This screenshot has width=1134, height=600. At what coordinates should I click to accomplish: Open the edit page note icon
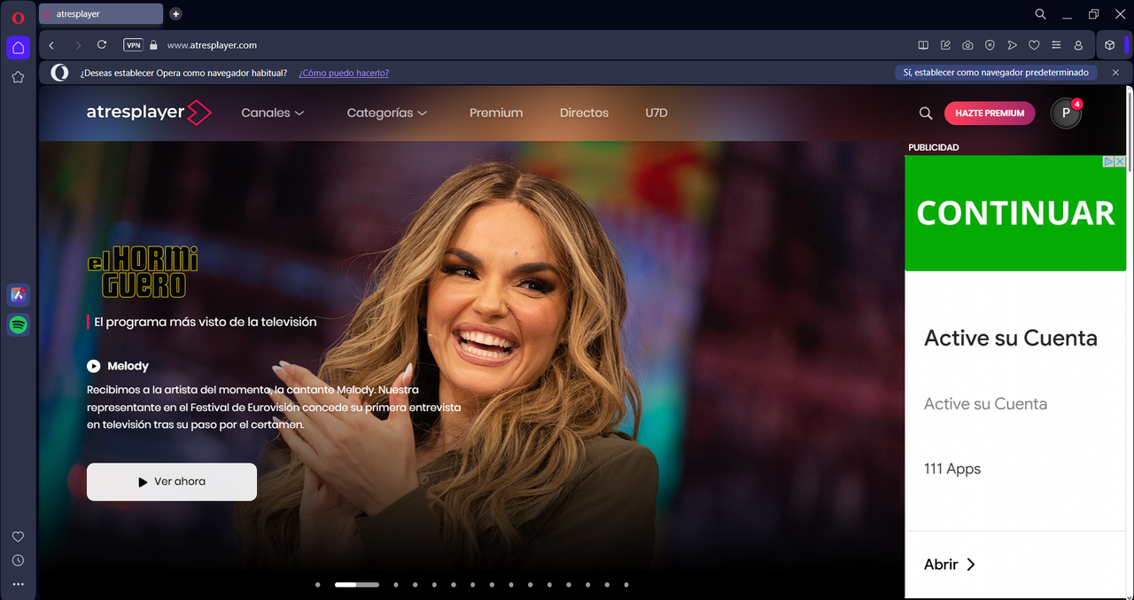coord(945,45)
